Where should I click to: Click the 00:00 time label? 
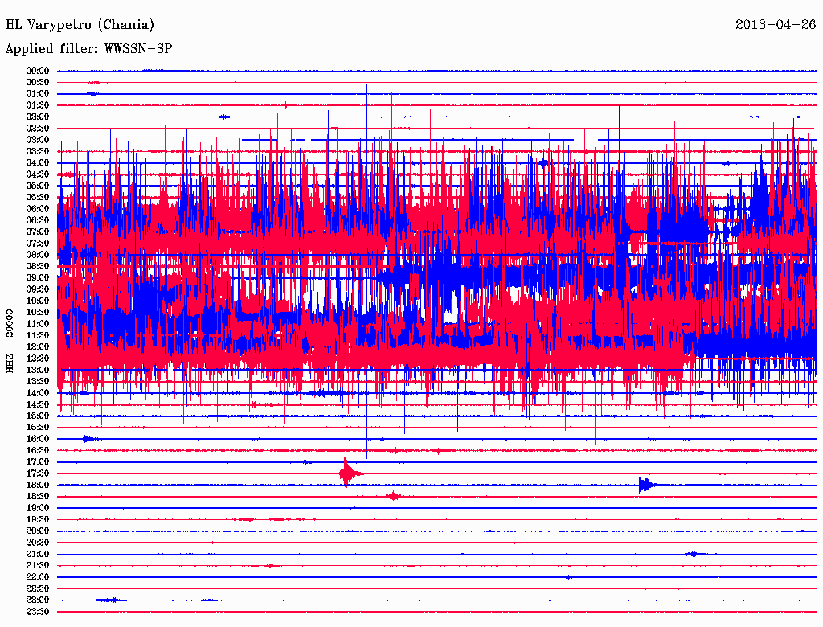coord(37,71)
